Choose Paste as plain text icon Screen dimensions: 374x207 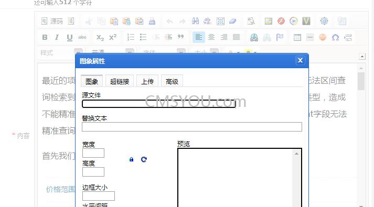[x=126, y=21]
